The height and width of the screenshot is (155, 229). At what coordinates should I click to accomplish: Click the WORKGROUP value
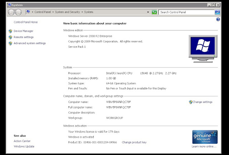click(x=114, y=118)
